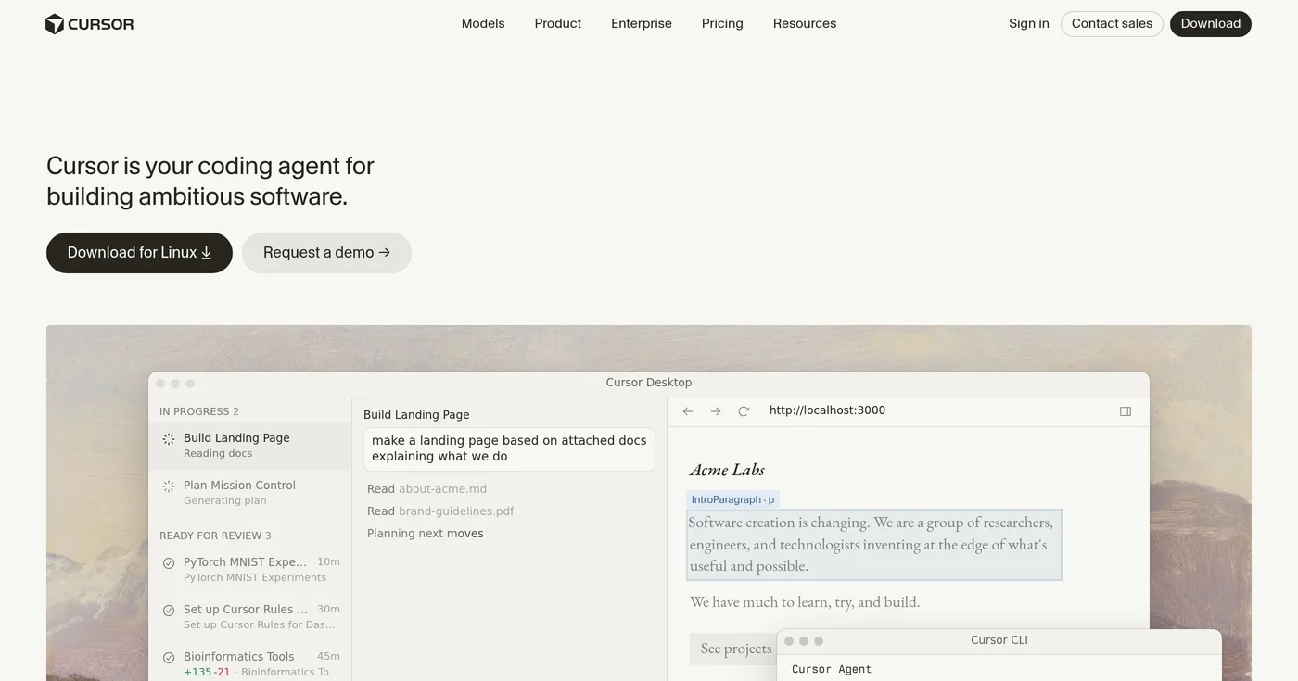Click the IN PROGRESS 2 section header
1298x681 pixels.
199,411
